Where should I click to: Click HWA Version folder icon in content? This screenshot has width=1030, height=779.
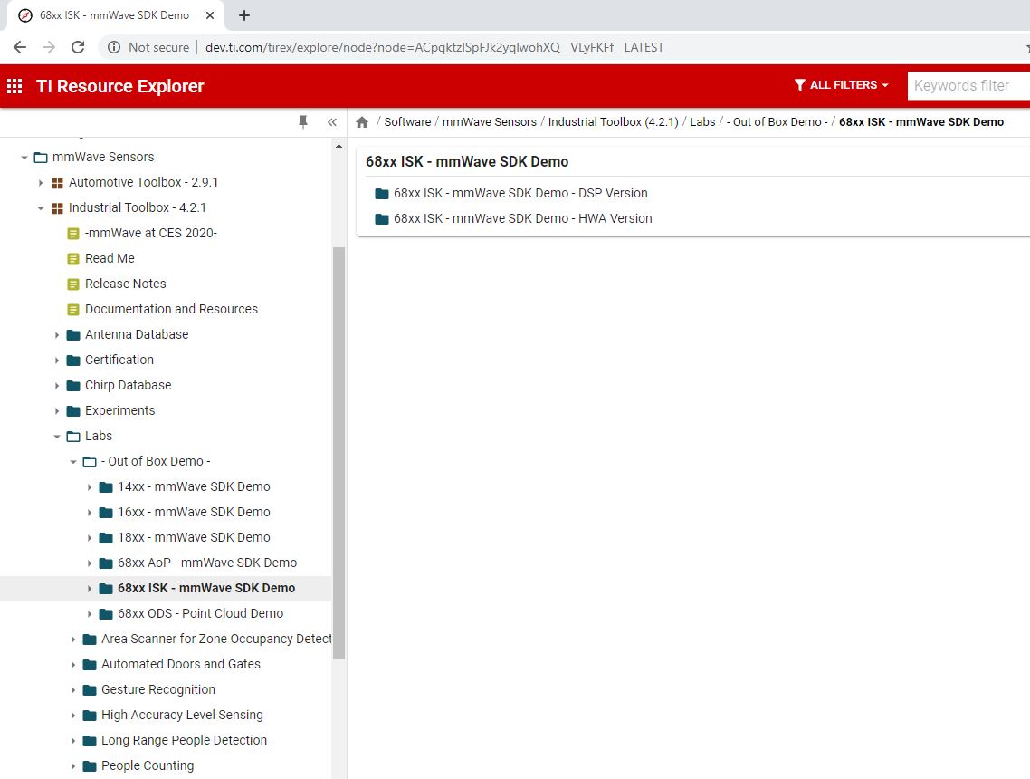point(382,219)
